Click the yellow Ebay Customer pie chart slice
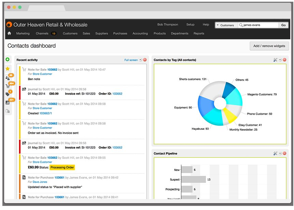This screenshot has height=210, width=294. click(x=230, y=115)
